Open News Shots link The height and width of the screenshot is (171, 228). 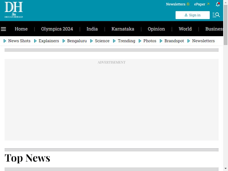coord(19,41)
